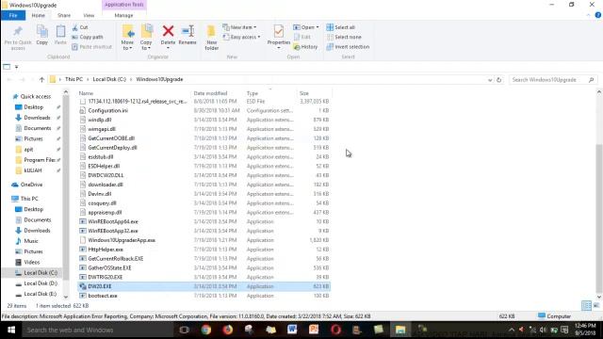
Task: Click the Cut command
Action: 80,27
